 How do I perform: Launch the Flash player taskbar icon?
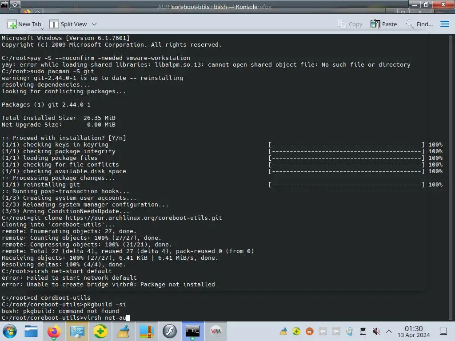pyautogui.click(x=170, y=331)
